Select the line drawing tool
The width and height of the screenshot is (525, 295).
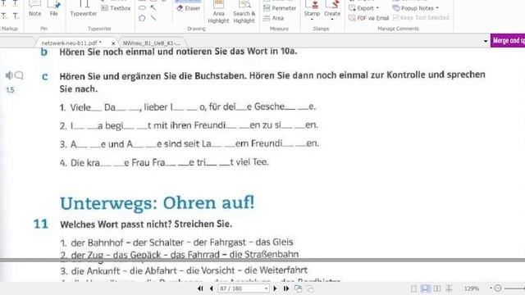(153, 18)
